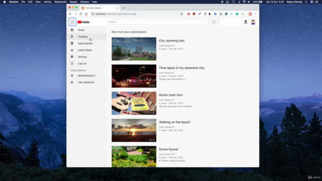Image resolution: width=322 pixels, height=181 pixels.
Task: Open the user profile avatar
Action: [x=253, y=22]
